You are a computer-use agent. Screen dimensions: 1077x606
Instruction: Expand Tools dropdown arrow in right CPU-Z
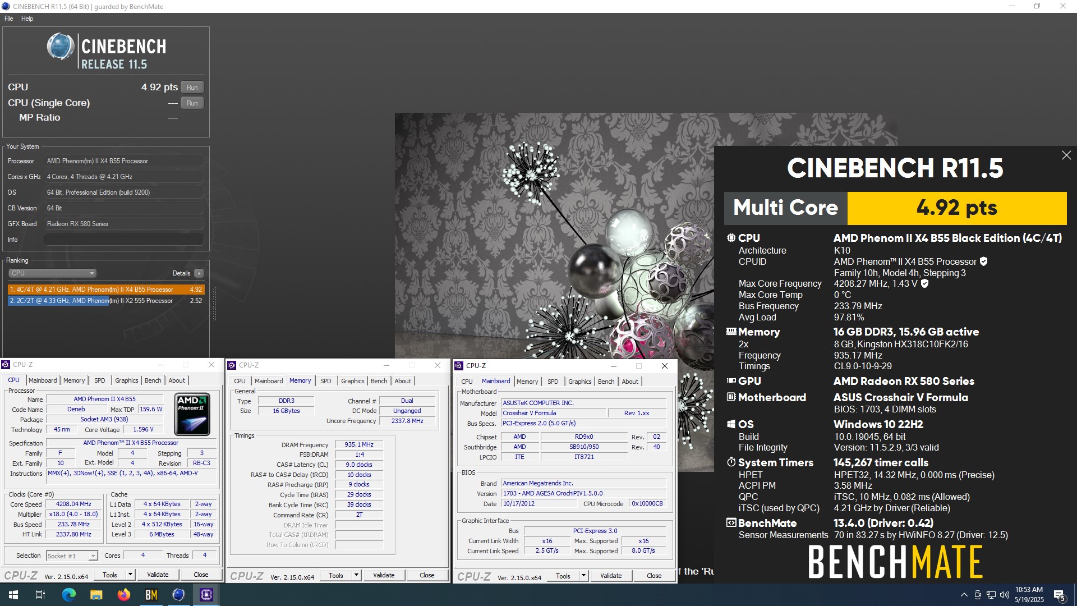(x=583, y=576)
